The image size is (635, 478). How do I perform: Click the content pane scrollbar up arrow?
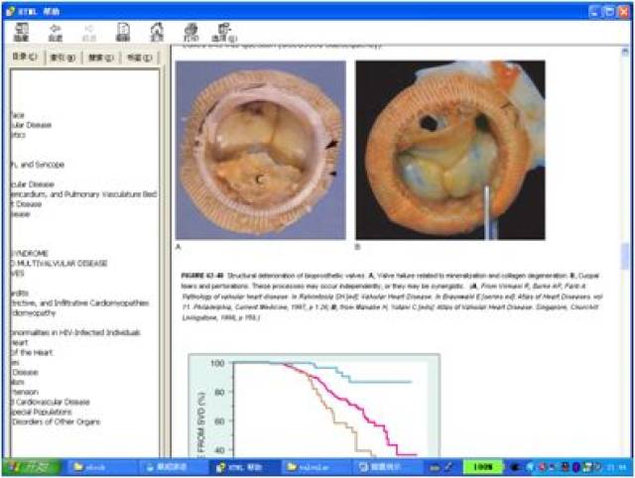(625, 52)
